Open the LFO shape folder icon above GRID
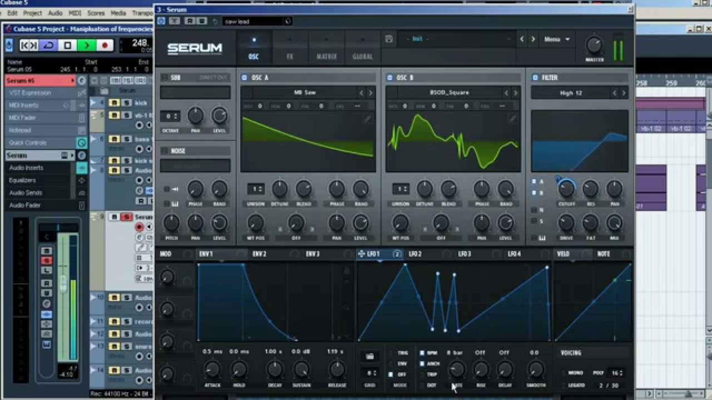This screenshot has width=712, height=400. coord(370,356)
